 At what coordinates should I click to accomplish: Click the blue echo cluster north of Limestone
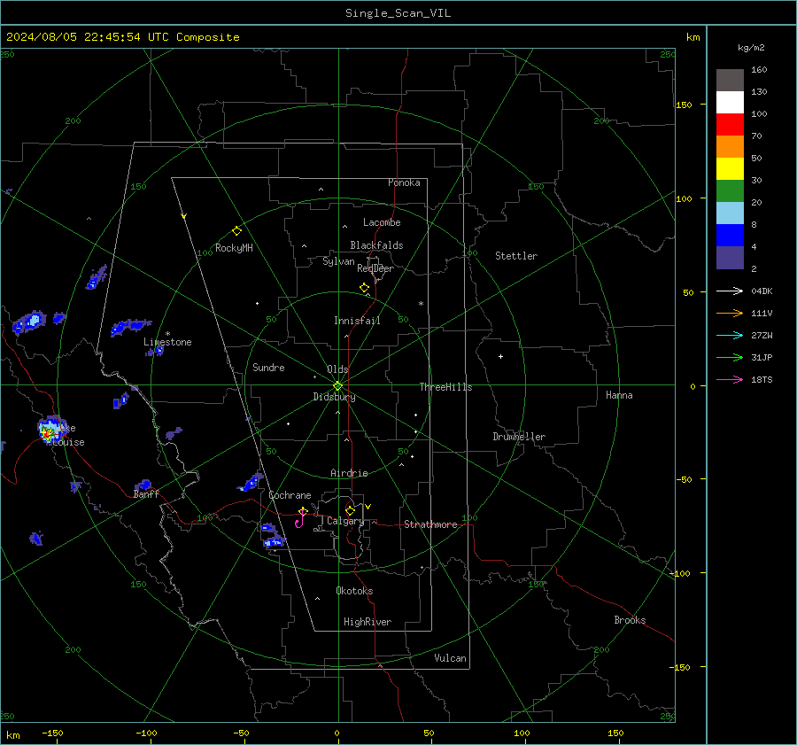click(x=130, y=327)
